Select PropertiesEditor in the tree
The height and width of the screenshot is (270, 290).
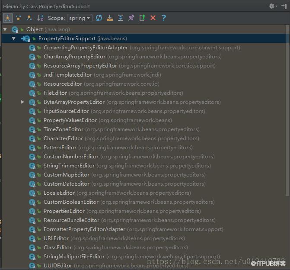(64, 211)
